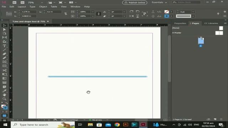
Task: Select the Note tool
Action: tap(4, 87)
